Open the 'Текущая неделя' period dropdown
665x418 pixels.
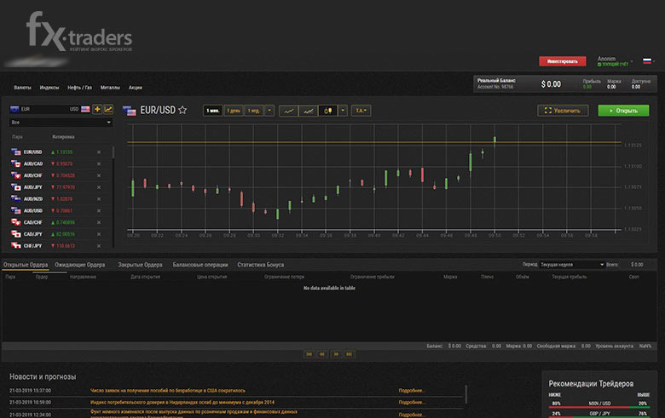click(571, 264)
